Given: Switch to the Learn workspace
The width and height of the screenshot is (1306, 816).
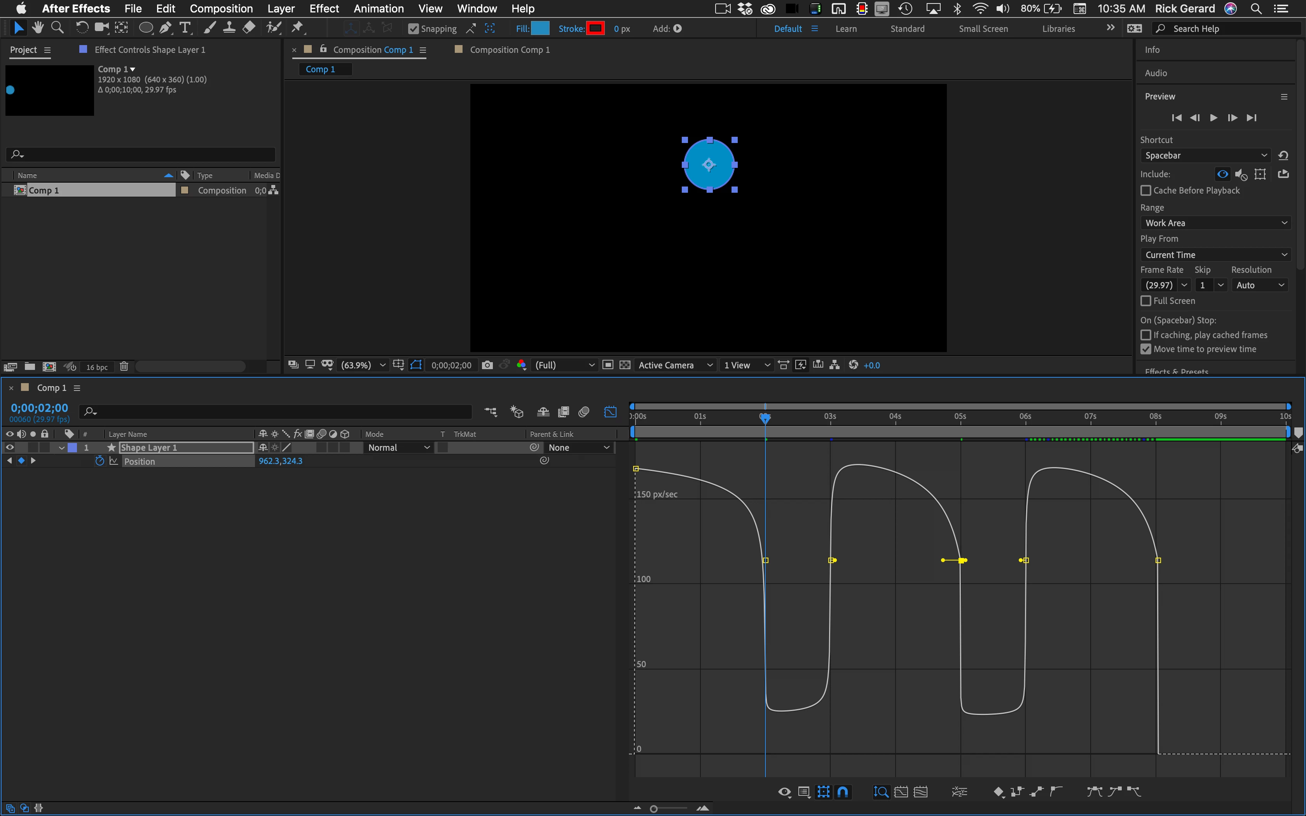Looking at the screenshot, I should (846, 29).
